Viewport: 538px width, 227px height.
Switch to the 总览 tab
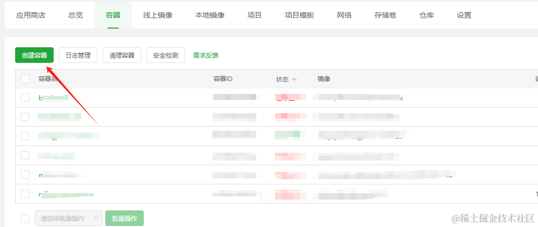76,15
